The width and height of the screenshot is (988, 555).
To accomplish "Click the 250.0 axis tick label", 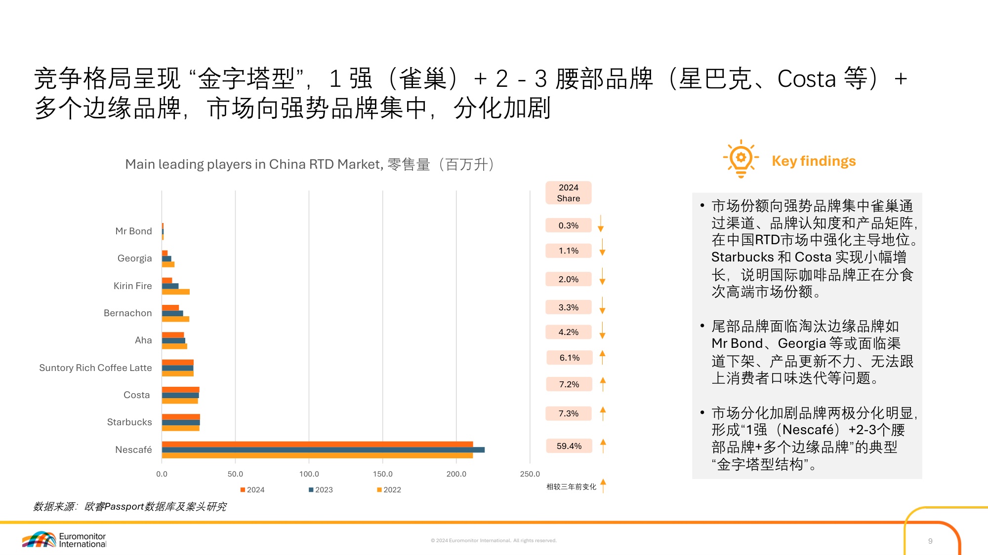I will (530, 474).
